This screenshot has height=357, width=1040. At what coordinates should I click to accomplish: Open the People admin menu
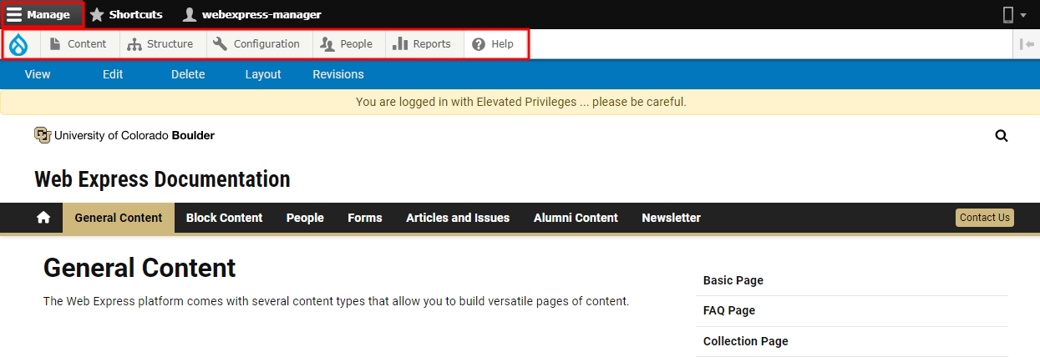(x=347, y=44)
